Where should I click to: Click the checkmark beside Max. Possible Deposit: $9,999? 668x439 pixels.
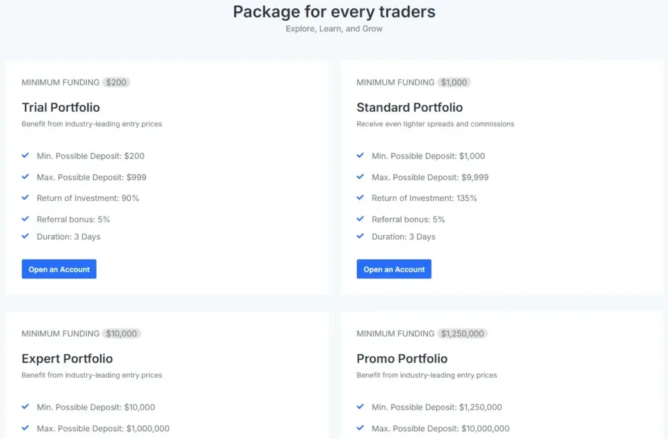click(360, 177)
